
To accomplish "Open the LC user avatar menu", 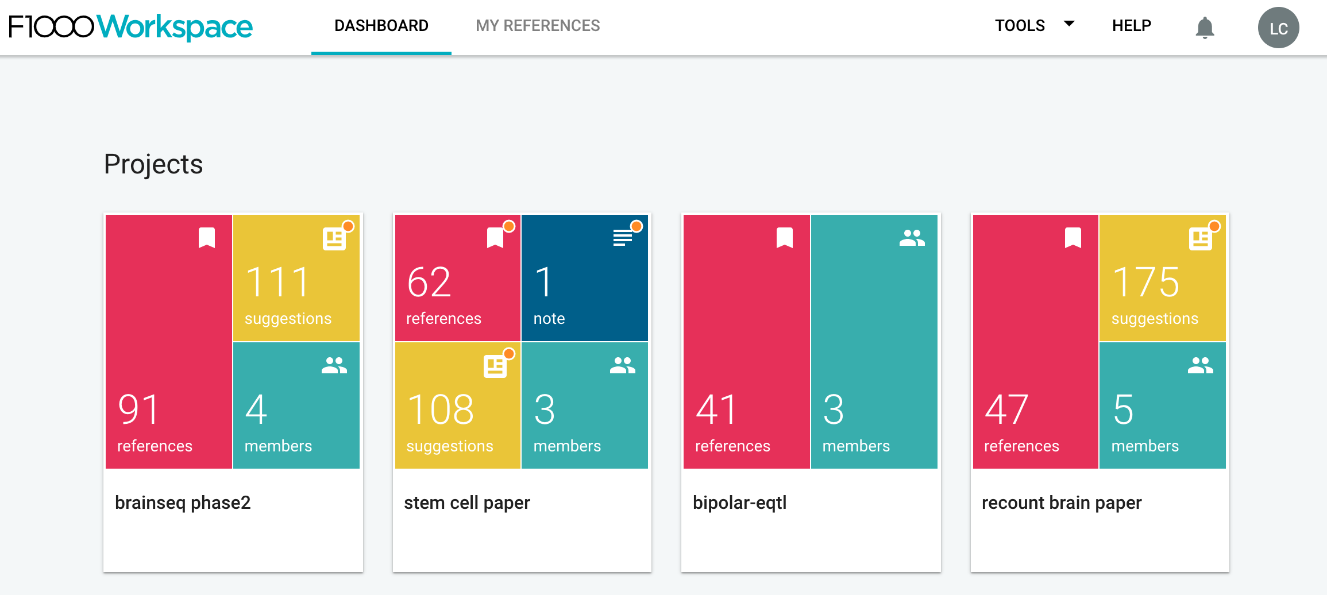I will (1278, 28).
